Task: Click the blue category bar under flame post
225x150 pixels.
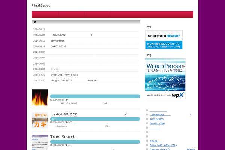Action: (x=95, y=96)
